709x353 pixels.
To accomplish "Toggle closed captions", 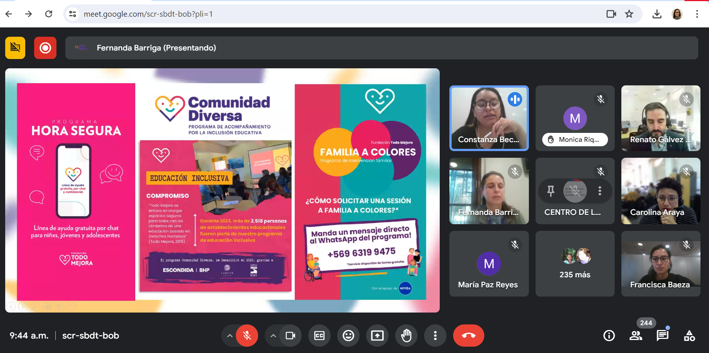I will 319,336.
